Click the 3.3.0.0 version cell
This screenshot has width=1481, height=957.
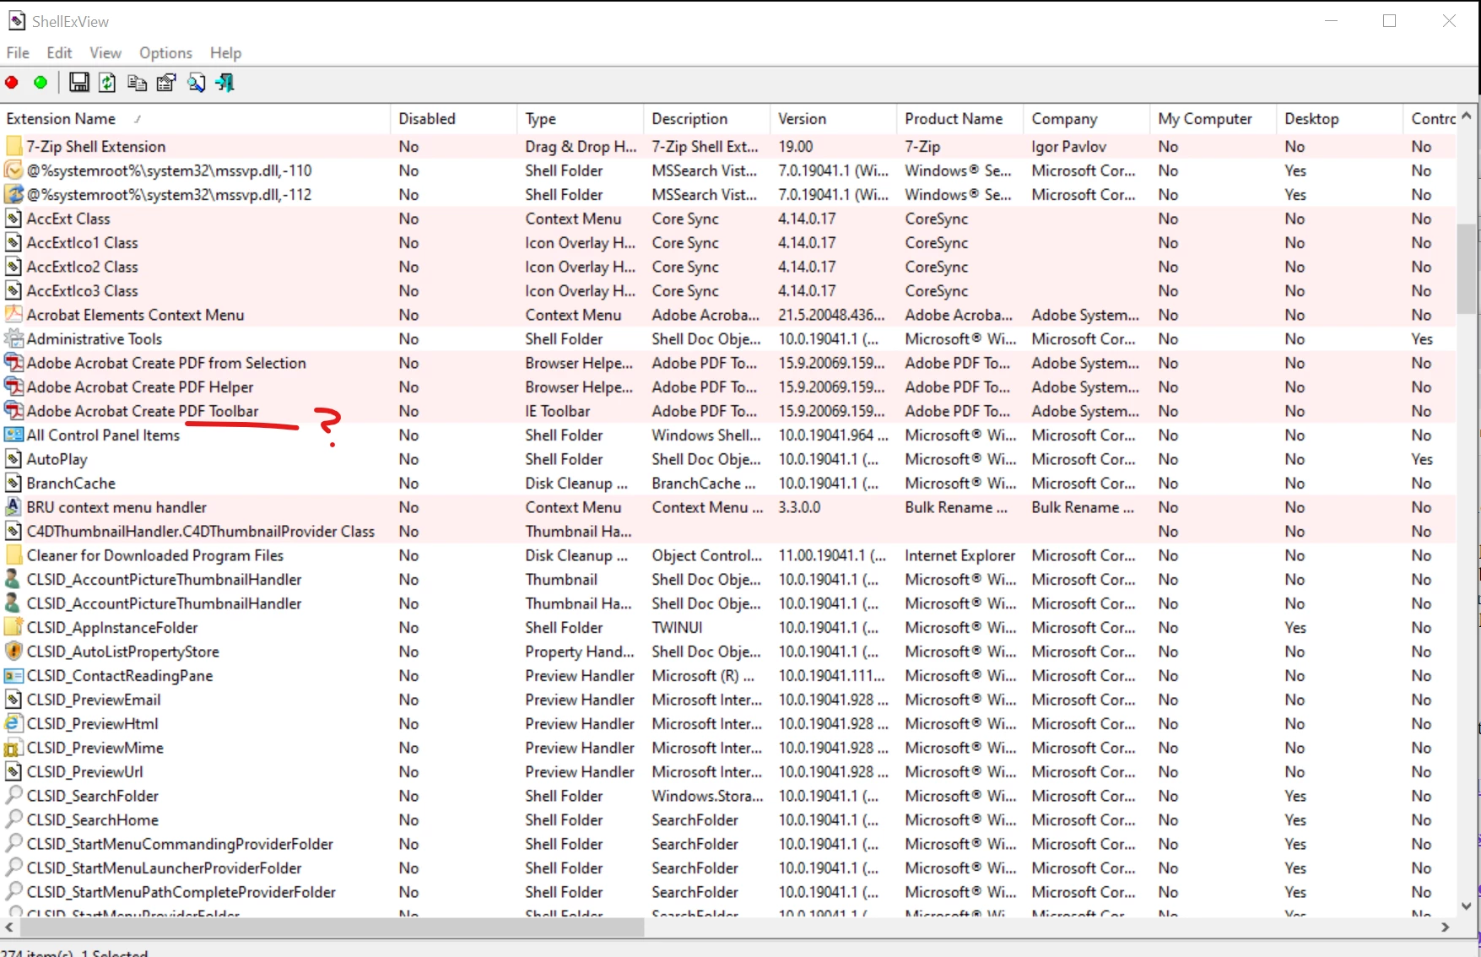[799, 507]
